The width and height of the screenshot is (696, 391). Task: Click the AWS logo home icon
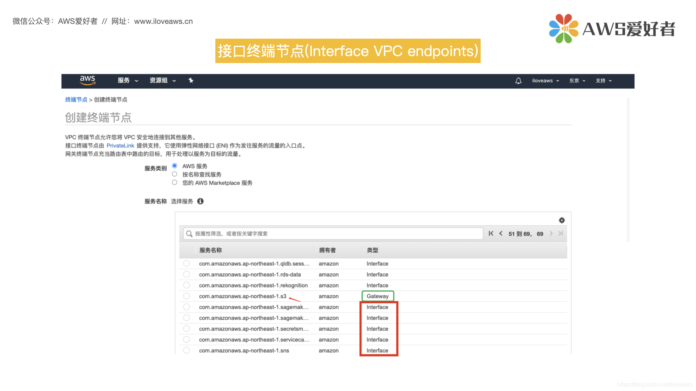(87, 80)
